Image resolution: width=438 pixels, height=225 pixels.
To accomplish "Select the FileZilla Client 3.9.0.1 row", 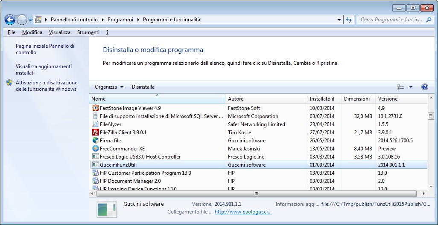I will (x=258, y=132).
